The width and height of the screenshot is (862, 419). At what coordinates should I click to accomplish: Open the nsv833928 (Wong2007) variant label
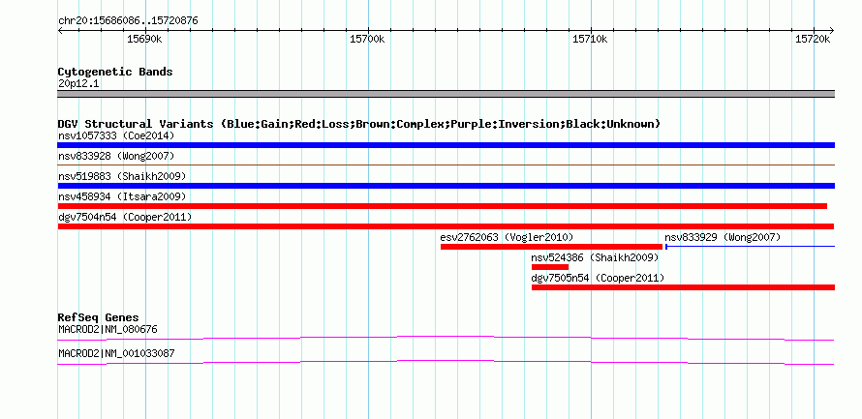116,156
